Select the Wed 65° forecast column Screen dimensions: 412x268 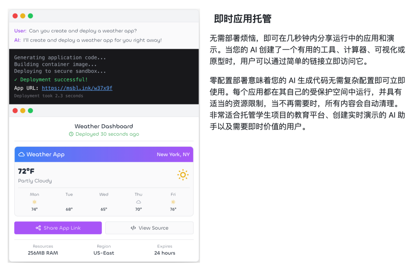point(104,202)
